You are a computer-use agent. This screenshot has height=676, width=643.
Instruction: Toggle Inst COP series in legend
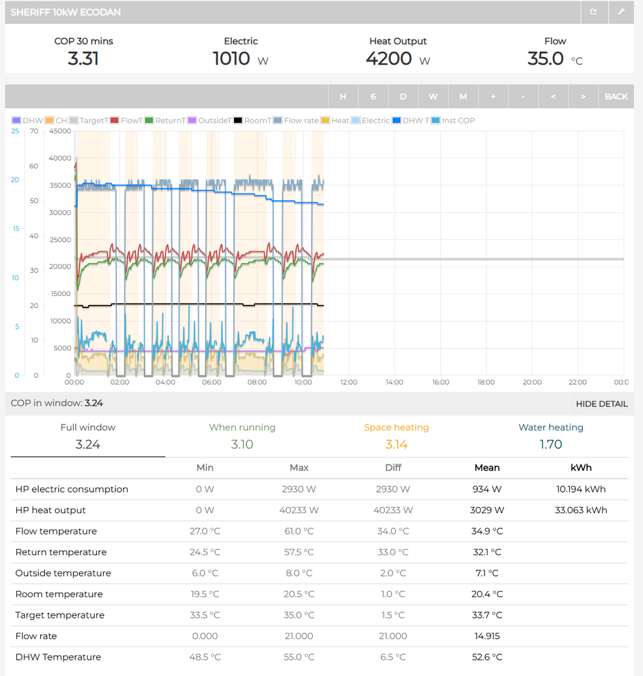click(453, 120)
